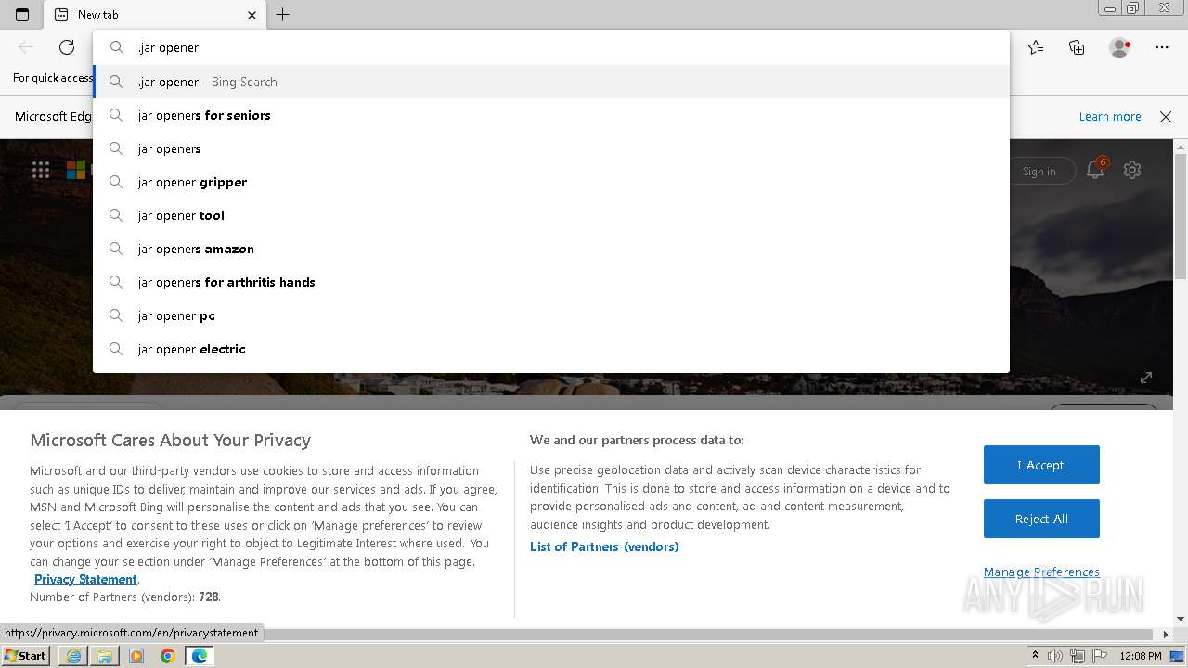Open the media player taskbar icon

[x=136, y=656]
